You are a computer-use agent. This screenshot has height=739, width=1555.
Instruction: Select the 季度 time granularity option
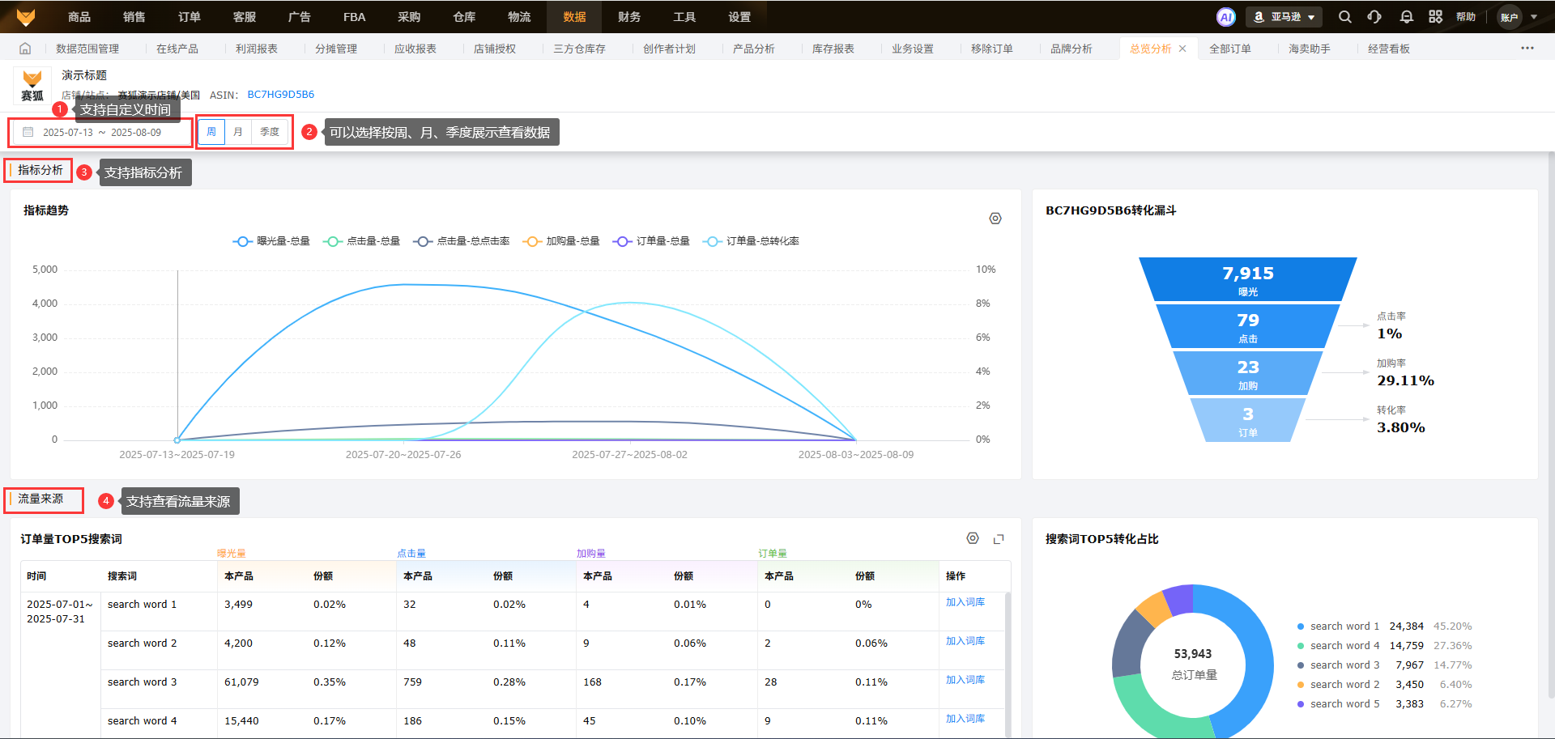pyautogui.click(x=270, y=132)
